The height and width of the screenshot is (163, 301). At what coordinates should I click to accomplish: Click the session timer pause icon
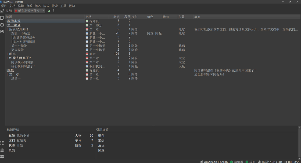[286, 162]
